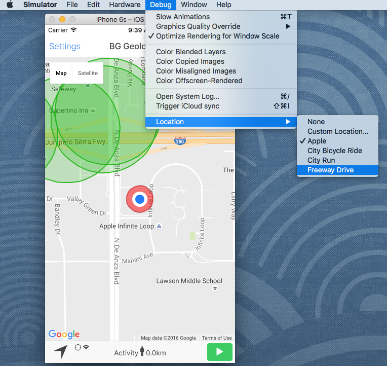387x366 pixels.
Task: Open the Help menu
Action: (x=223, y=5)
